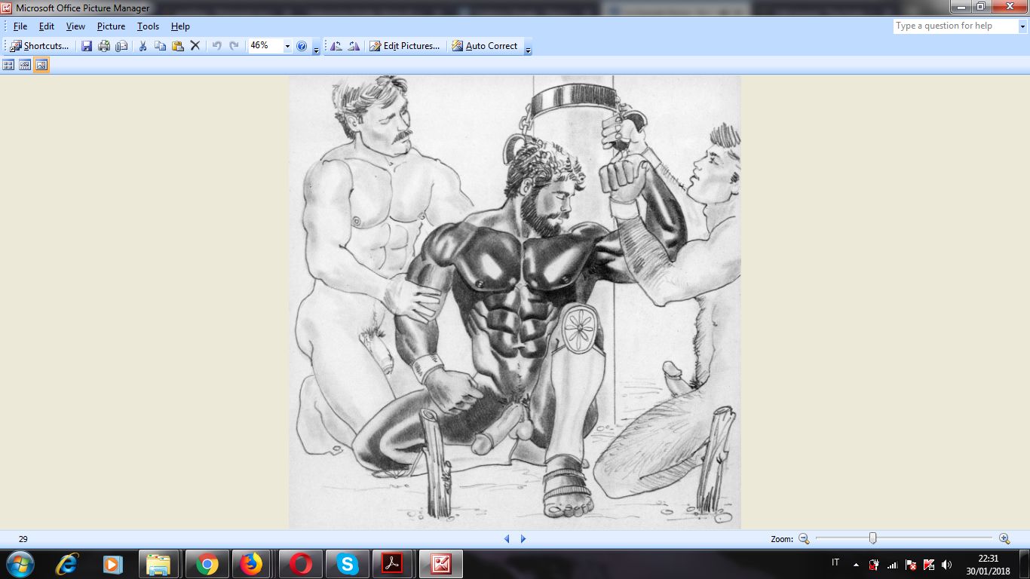Open Action Center flag icon
Screen dimensions: 1030x579
click(x=911, y=564)
